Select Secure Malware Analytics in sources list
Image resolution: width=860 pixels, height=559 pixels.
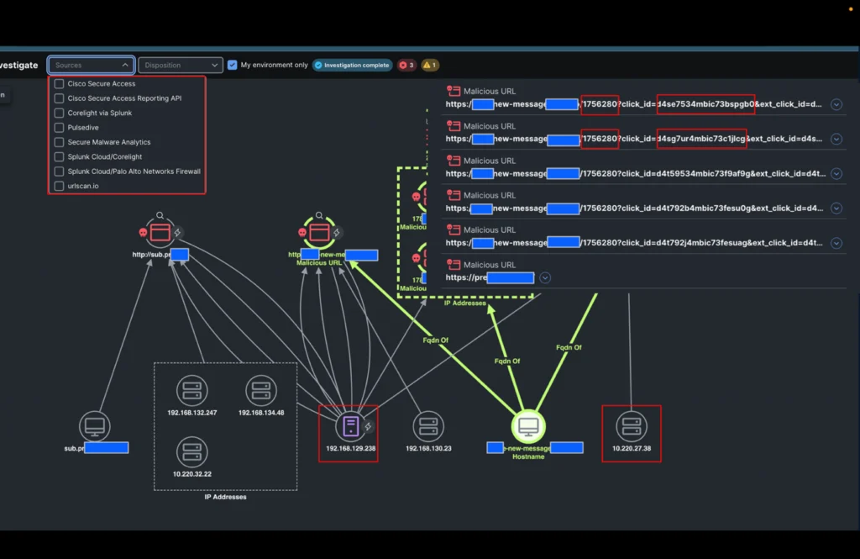click(60, 142)
